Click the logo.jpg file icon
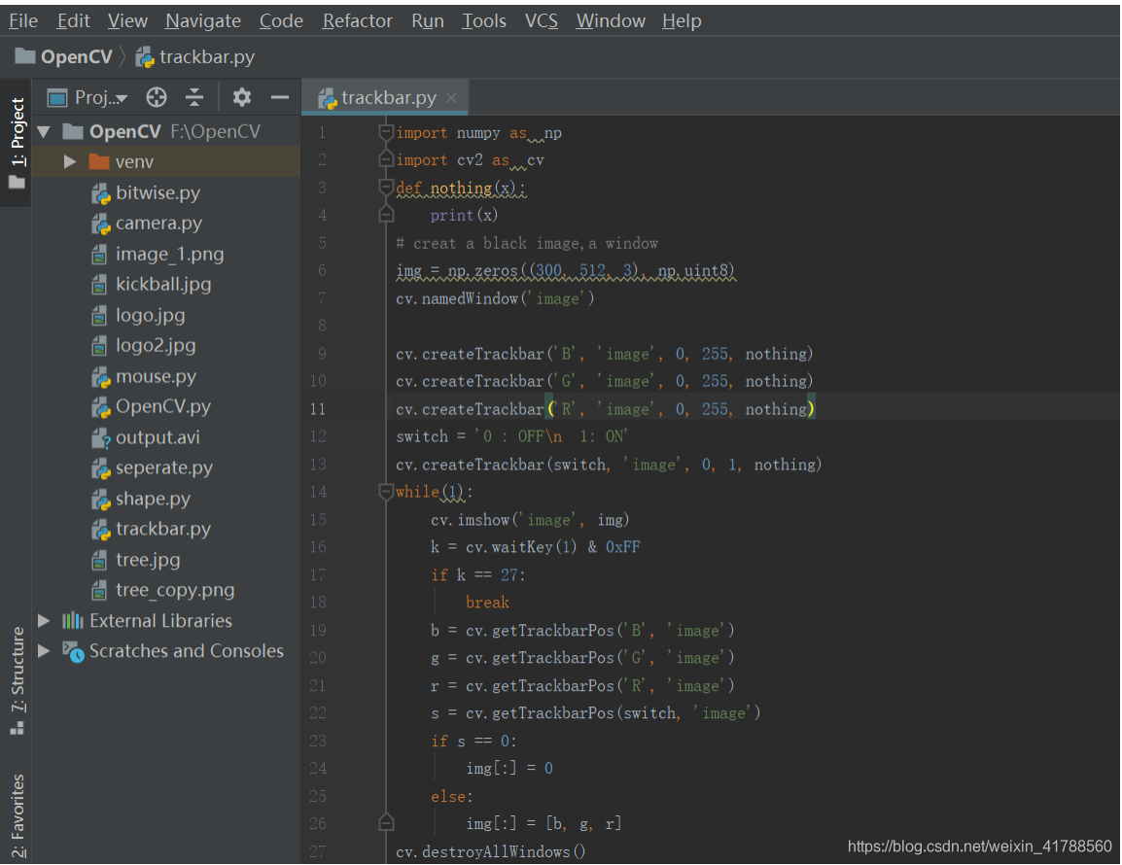Screen dimensions: 1122x865 tap(99, 316)
